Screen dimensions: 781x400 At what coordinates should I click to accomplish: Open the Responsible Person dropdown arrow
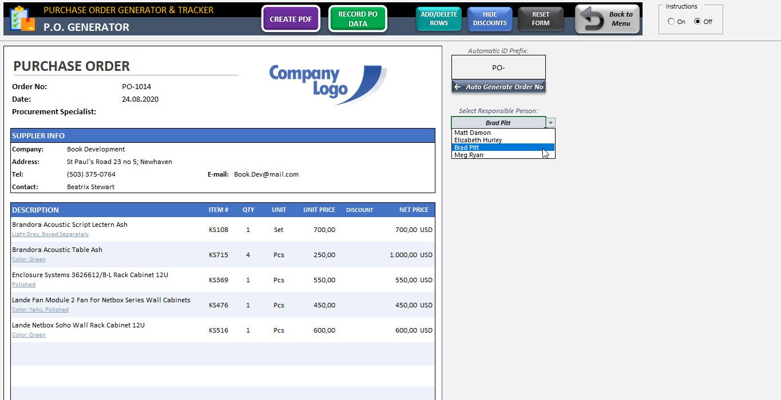pyautogui.click(x=550, y=122)
